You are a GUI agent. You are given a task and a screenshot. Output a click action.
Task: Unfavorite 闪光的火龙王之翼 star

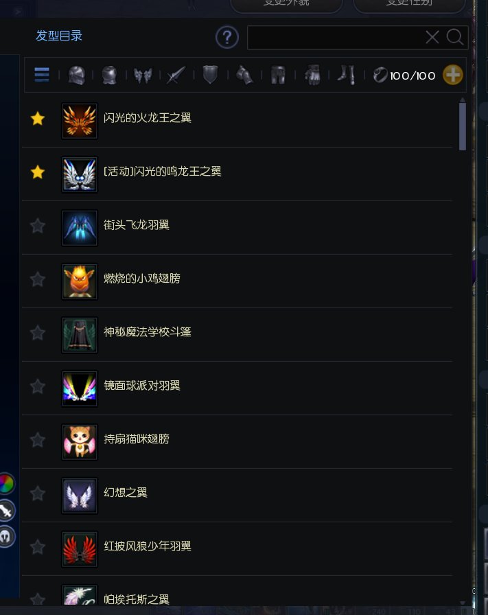click(38, 119)
